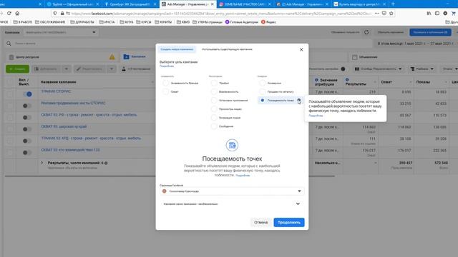Click the refresh data icon in Ads Manager
Viewport: 458px width, 257px height.
coord(366,32)
